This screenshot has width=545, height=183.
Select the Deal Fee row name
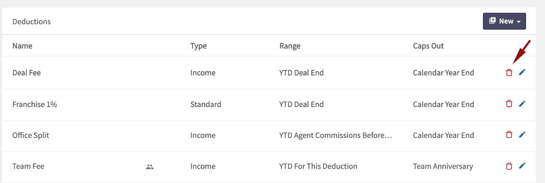coord(27,73)
